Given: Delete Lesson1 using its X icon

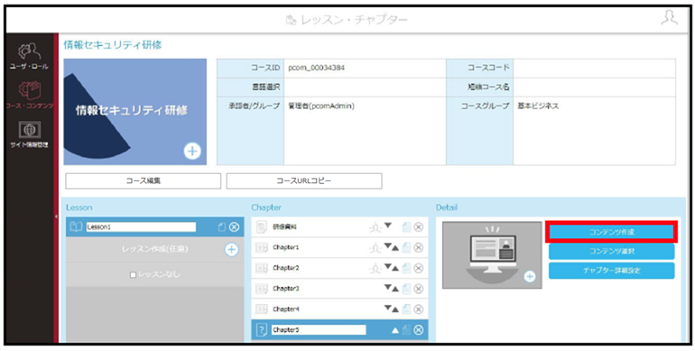Looking at the screenshot, I should [234, 227].
